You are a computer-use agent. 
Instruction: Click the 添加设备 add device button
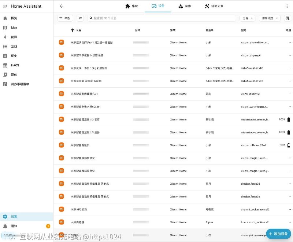pyautogui.click(x=279, y=234)
